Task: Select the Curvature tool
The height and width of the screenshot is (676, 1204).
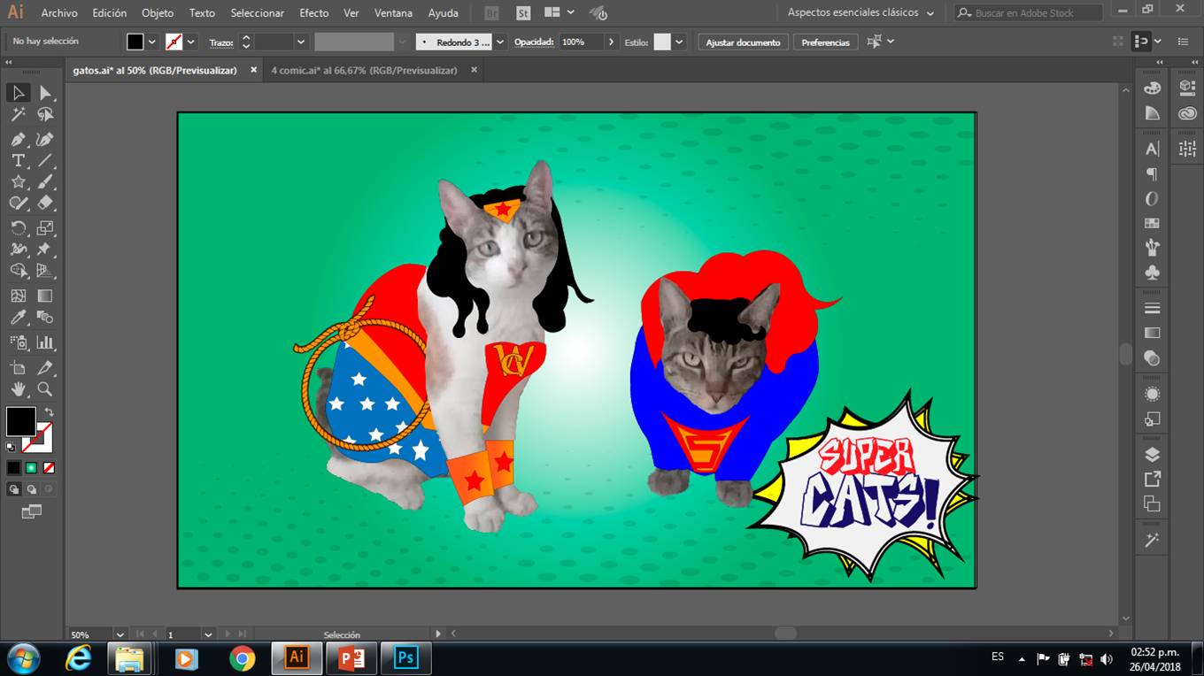Action: tap(45, 139)
